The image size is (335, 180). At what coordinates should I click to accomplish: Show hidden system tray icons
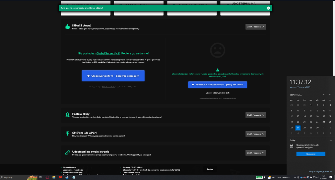coord(295,177)
